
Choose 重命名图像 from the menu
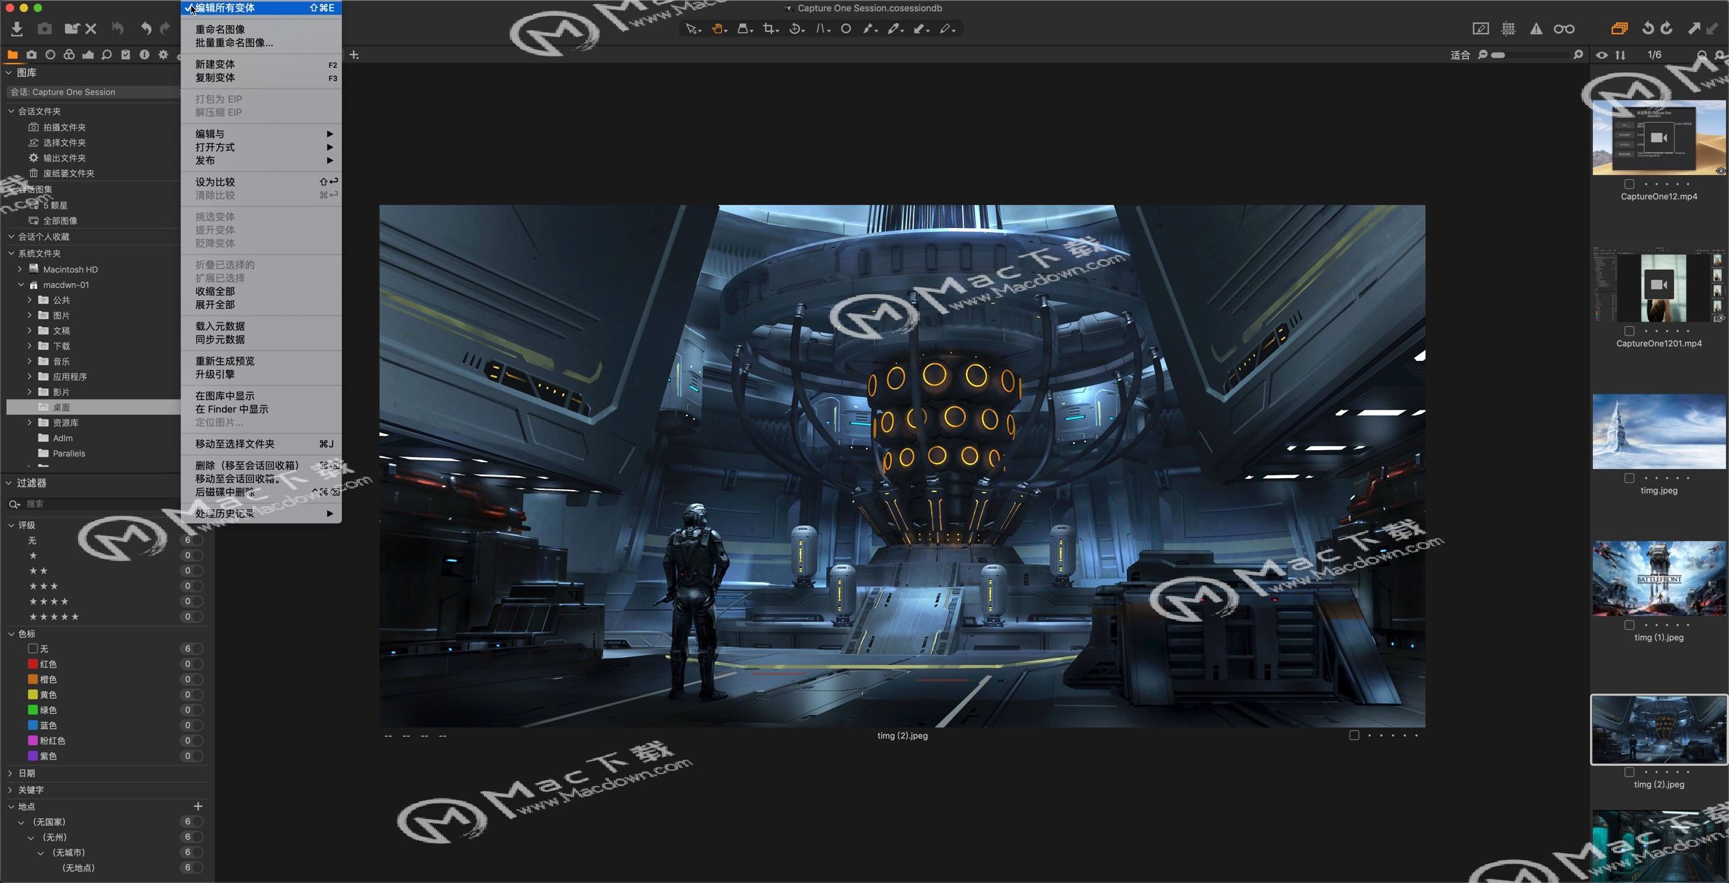click(x=261, y=29)
